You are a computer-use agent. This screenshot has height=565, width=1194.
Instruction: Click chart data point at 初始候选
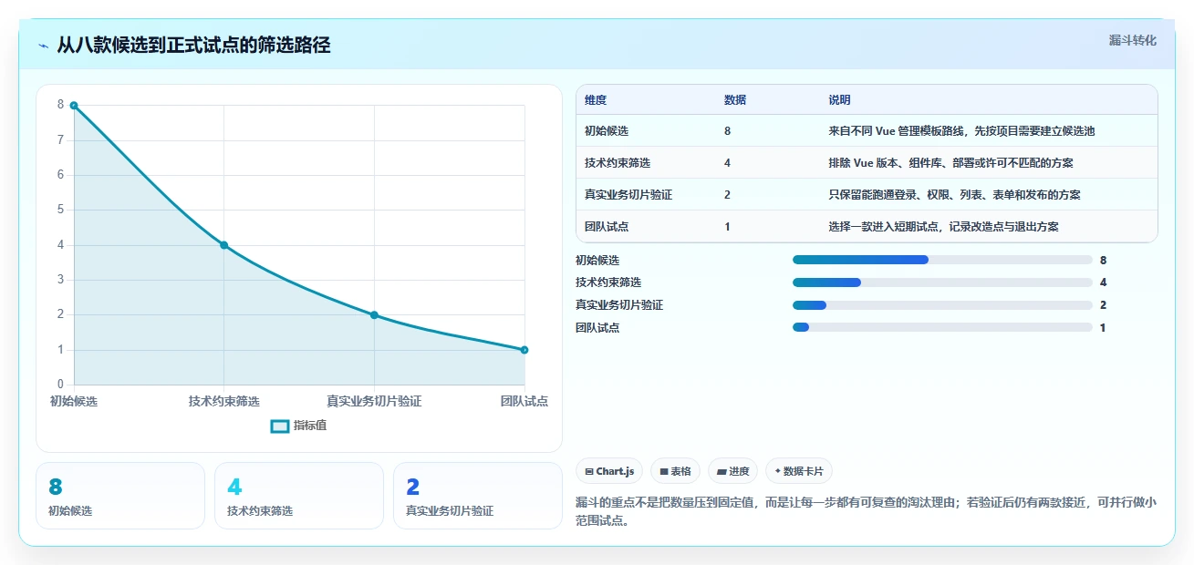[74, 106]
